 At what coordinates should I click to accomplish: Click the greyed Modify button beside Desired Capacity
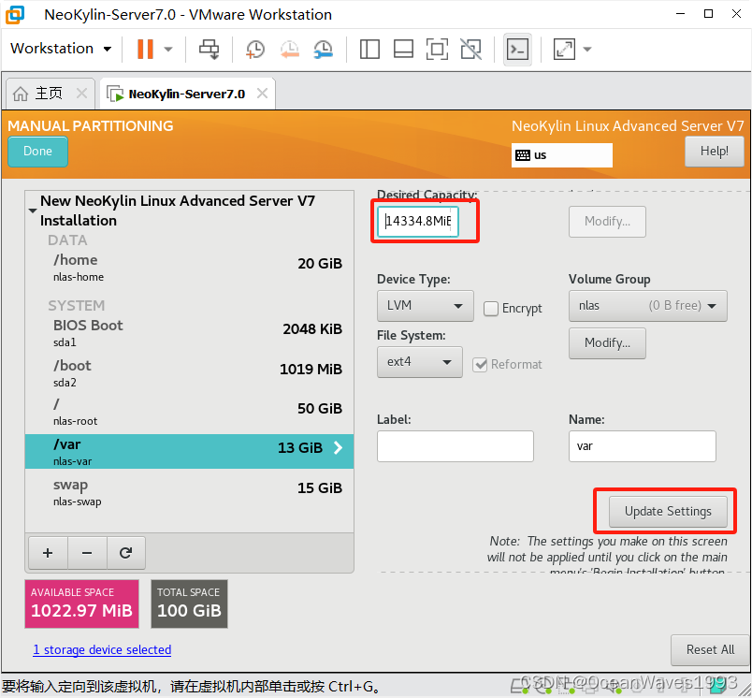tap(607, 221)
